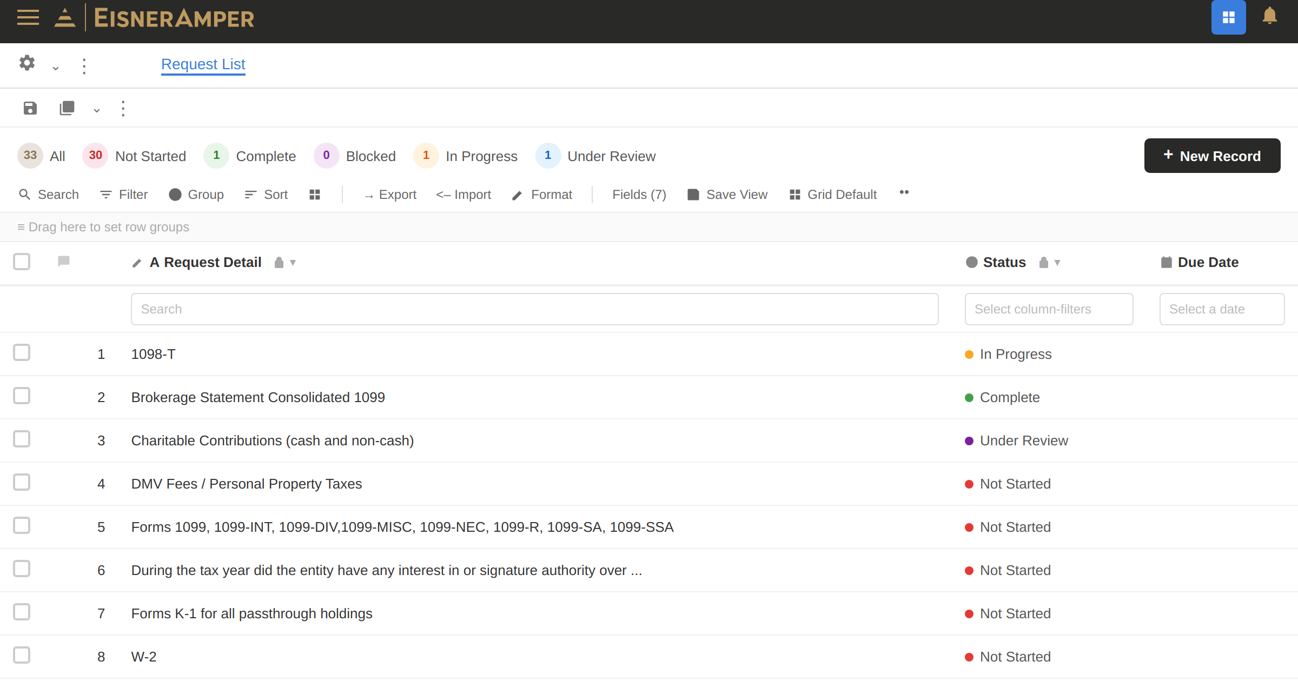
Task: Check the box for row 1098-T
Action: (x=22, y=353)
